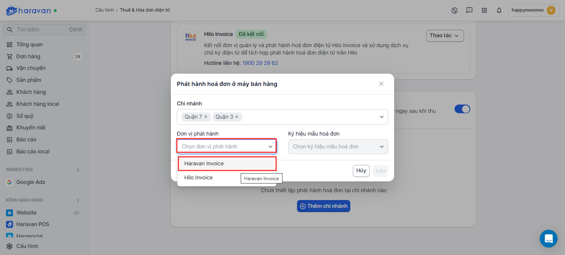Click the Hủy button
This screenshot has width=565, height=255.
[x=361, y=171]
